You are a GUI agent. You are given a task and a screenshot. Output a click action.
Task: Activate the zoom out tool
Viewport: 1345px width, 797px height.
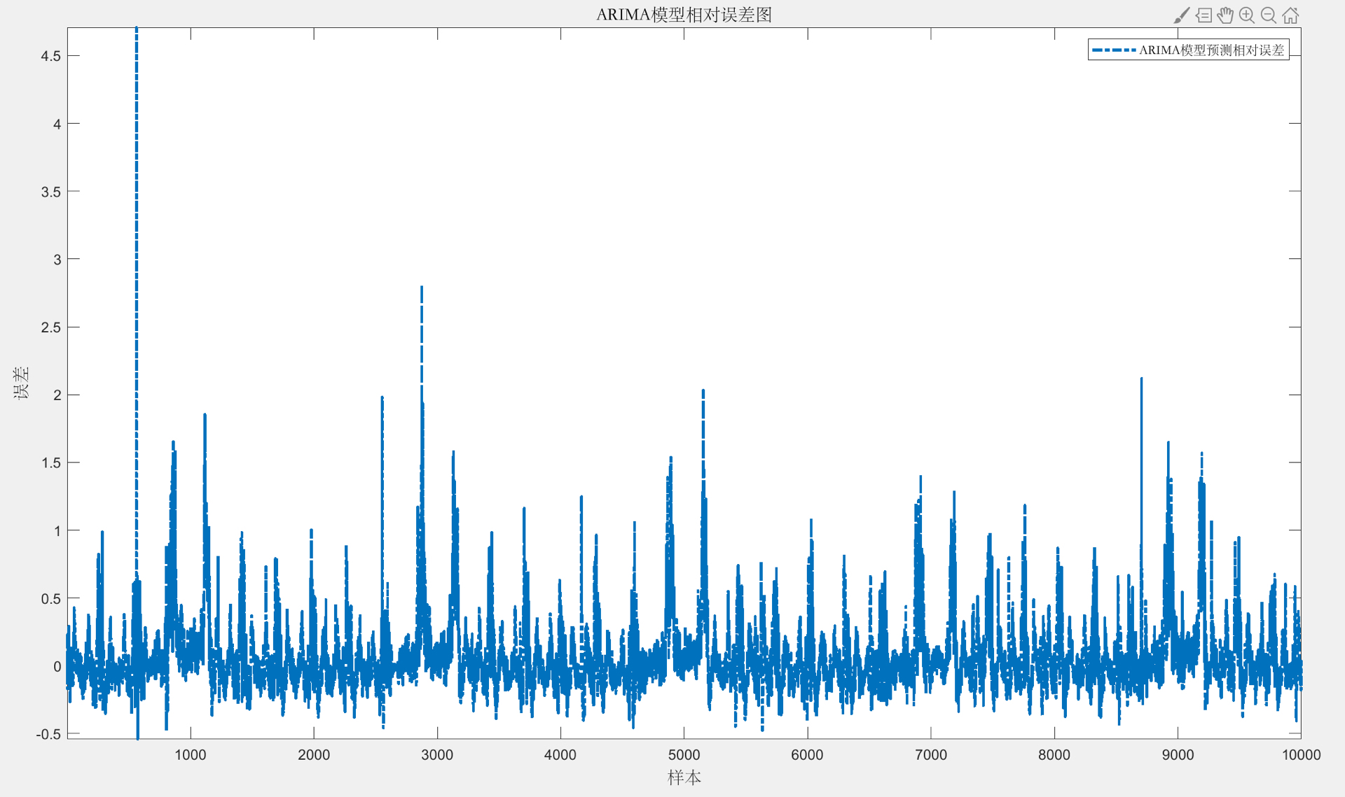tap(1269, 15)
